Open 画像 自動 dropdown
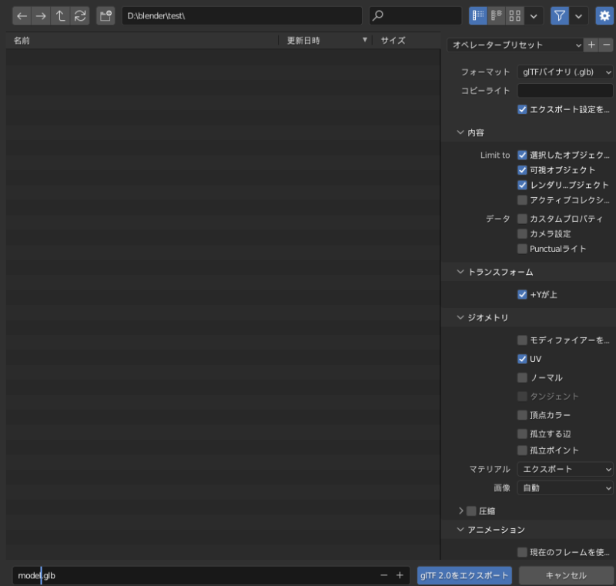Image resolution: width=616 pixels, height=586 pixels. point(565,487)
